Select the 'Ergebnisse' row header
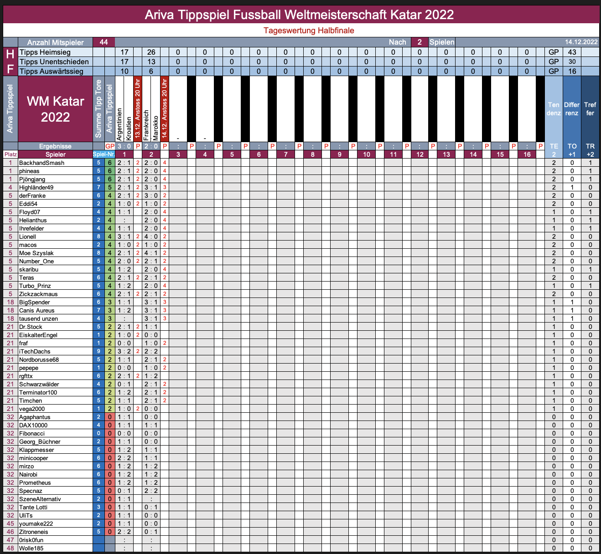 (x=55, y=146)
